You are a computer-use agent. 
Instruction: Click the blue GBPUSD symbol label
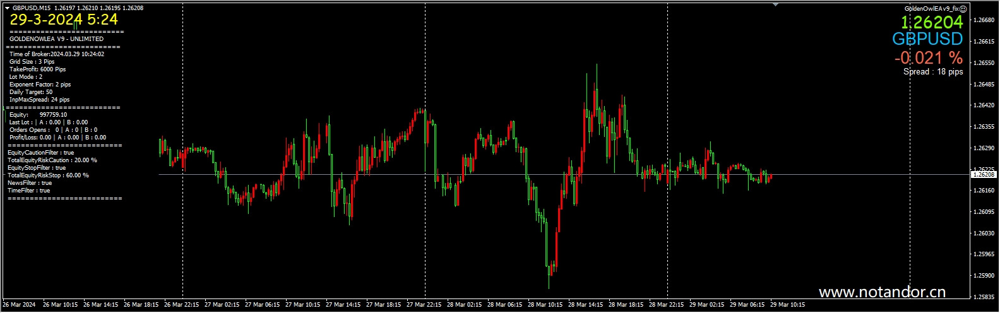point(927,39)
